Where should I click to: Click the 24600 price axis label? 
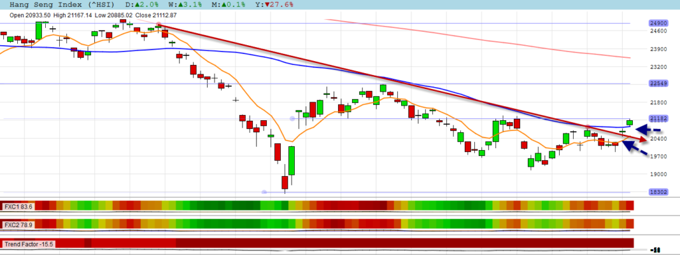point(658,31)
